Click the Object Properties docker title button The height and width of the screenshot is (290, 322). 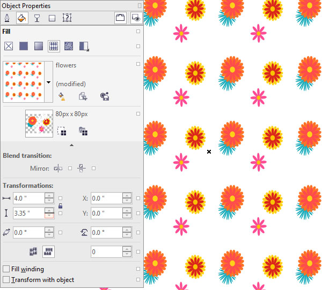click(x=140, y=5)
